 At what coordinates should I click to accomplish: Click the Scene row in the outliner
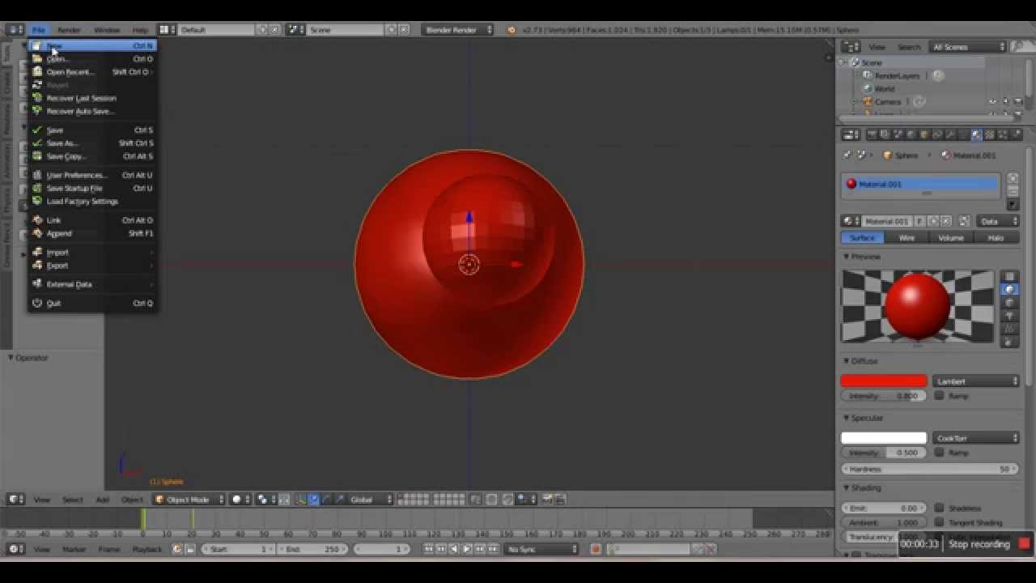point(872,62)
